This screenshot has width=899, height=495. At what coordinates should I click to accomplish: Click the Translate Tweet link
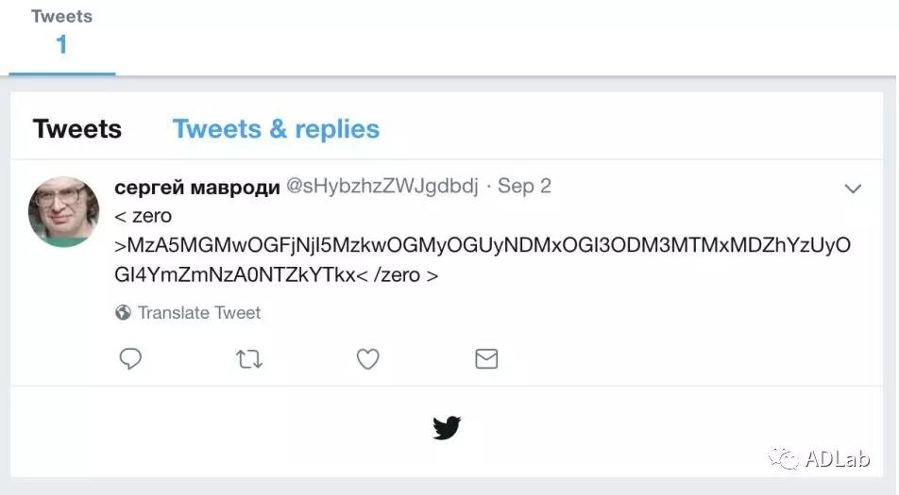(x=199, y=313)
